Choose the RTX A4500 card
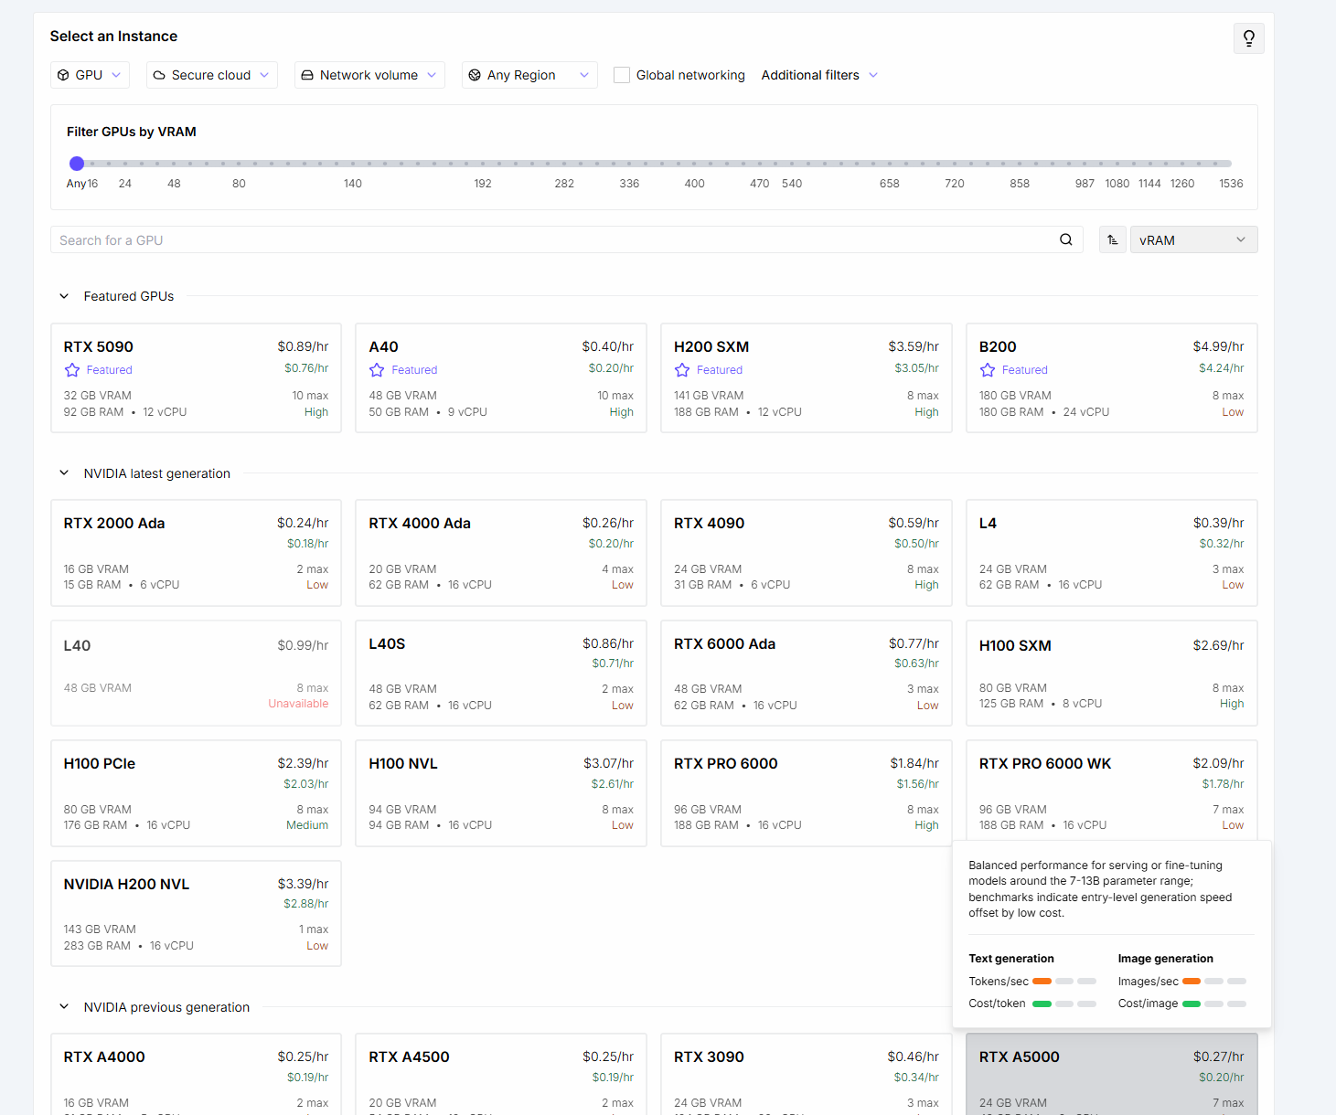This screenshot has width=1336, height=1115. pos(501,1074)
